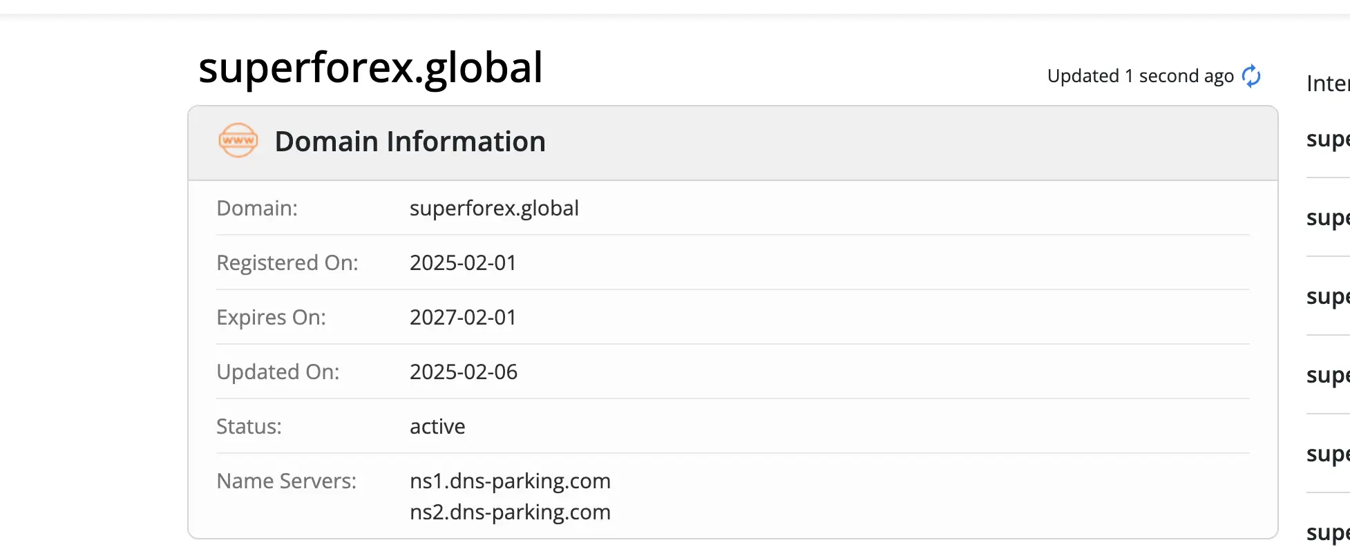Click the Domain Information header
Image resolution: width=1350 pixels, height=547 pixels.
pos(410,142)
